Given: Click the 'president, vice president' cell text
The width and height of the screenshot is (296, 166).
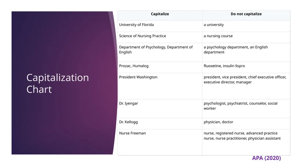Looking at the screenshot, I should click(x=245, y=80).
